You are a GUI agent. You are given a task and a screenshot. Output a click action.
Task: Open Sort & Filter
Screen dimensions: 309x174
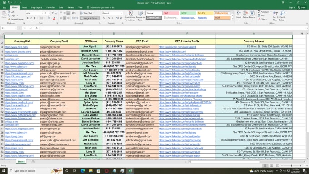[275, 16]
